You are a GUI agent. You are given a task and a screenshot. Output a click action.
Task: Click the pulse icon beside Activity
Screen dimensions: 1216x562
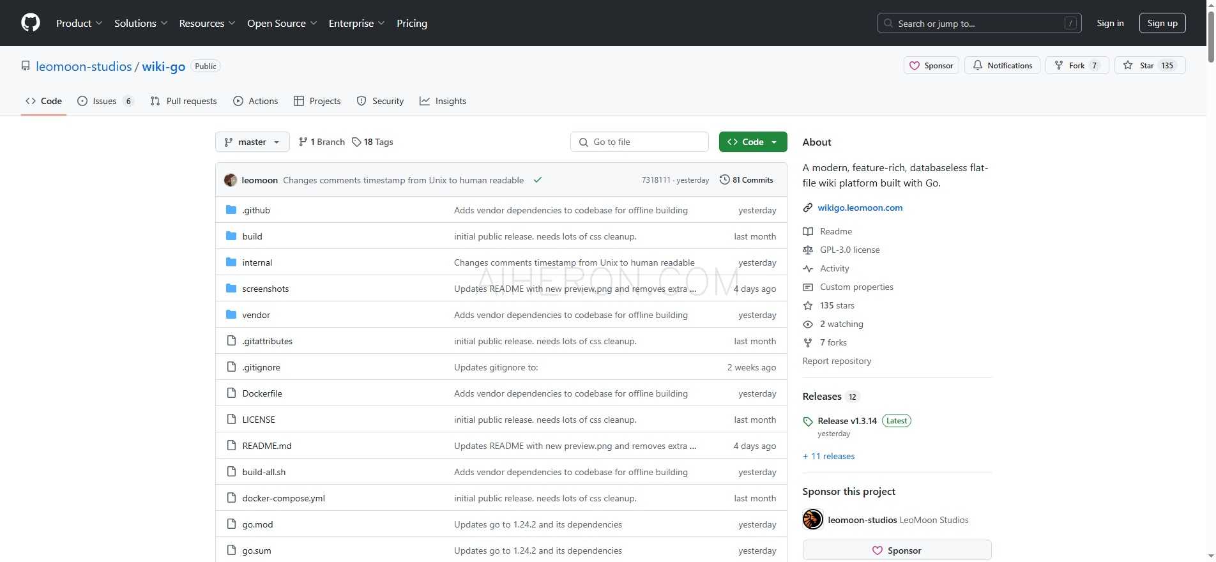(808, 268)
